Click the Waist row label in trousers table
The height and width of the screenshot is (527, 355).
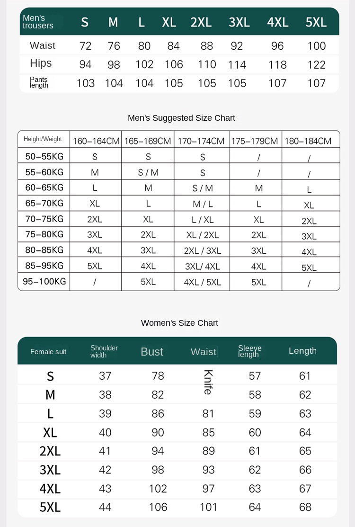(x=42, y=45)
